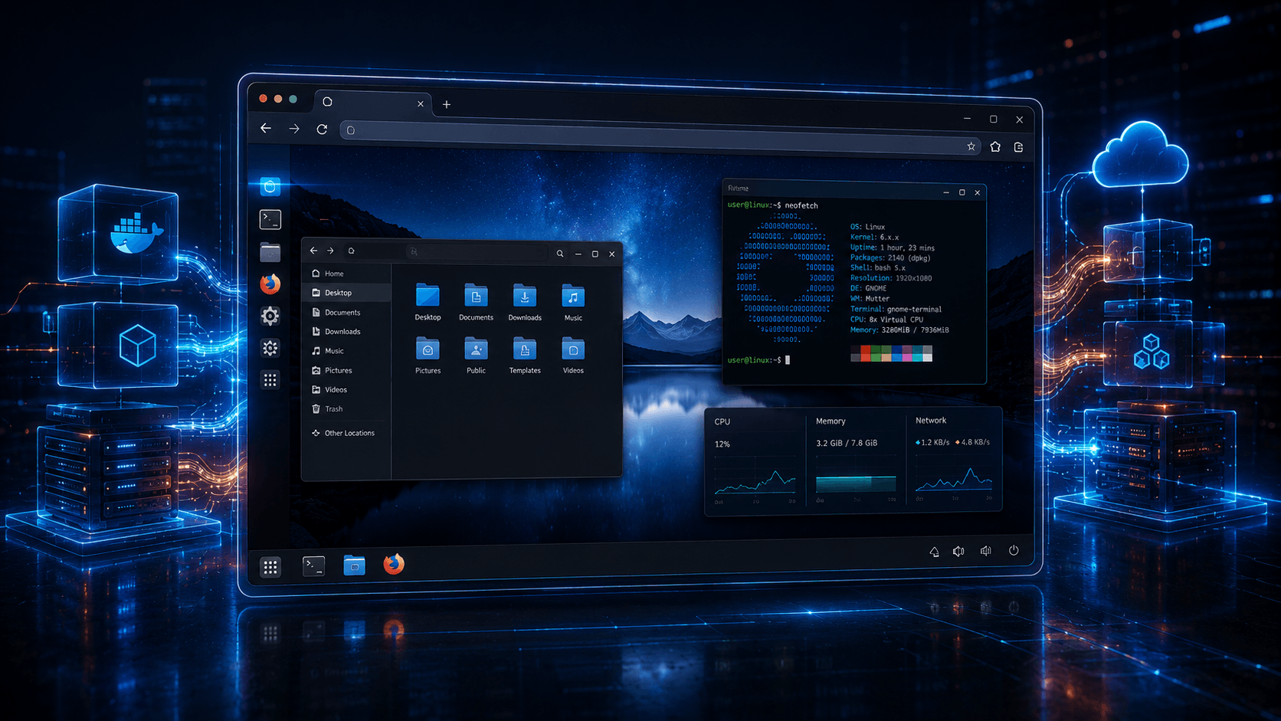Click the empty terminal prompt with the cursor

pos(758,359)
